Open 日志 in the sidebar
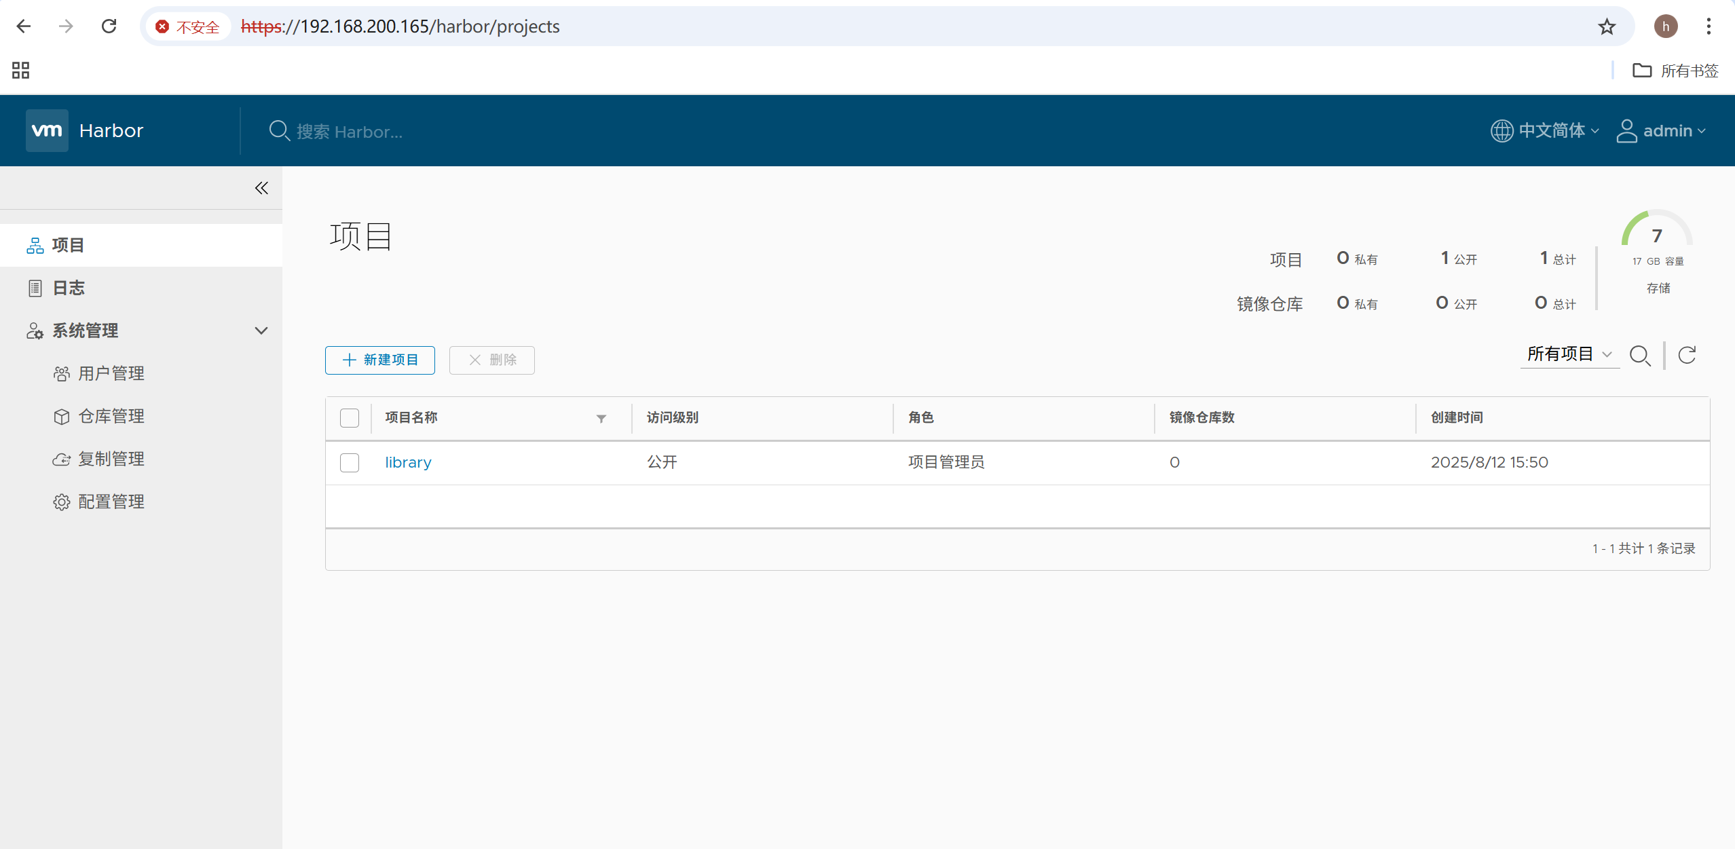This screenshot has width=1735, height=849. coord(68,288)
